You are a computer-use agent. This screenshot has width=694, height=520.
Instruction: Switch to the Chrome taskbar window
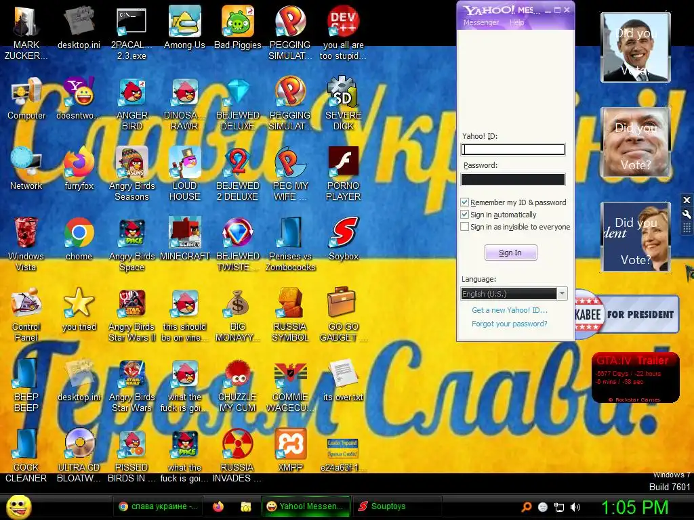pyautogui.click(x=159, y=506)
